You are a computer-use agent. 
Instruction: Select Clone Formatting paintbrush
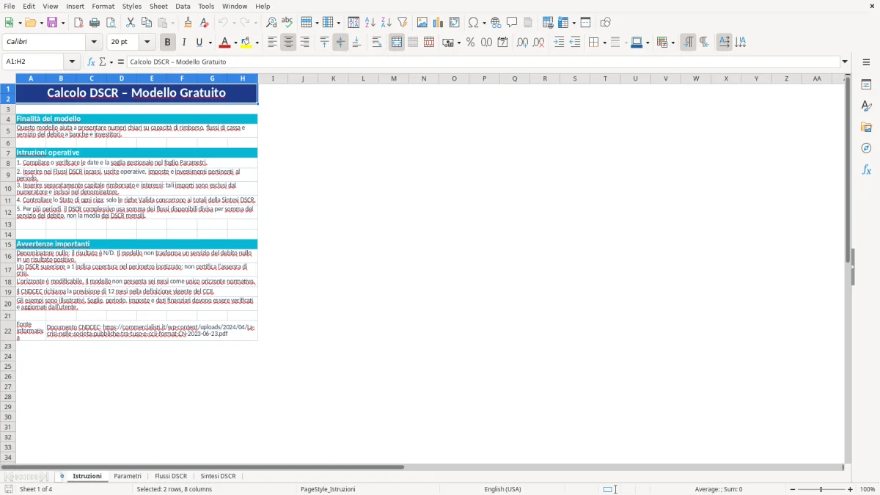[188, 23]
